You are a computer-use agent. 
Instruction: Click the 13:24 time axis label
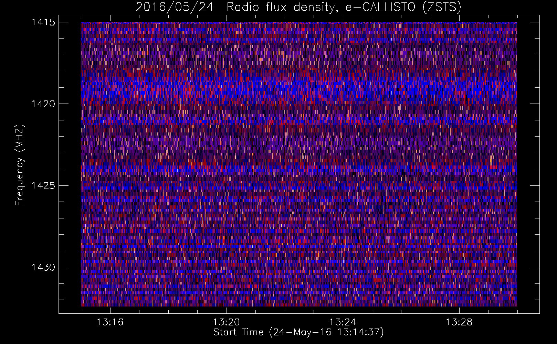[343, 322]
